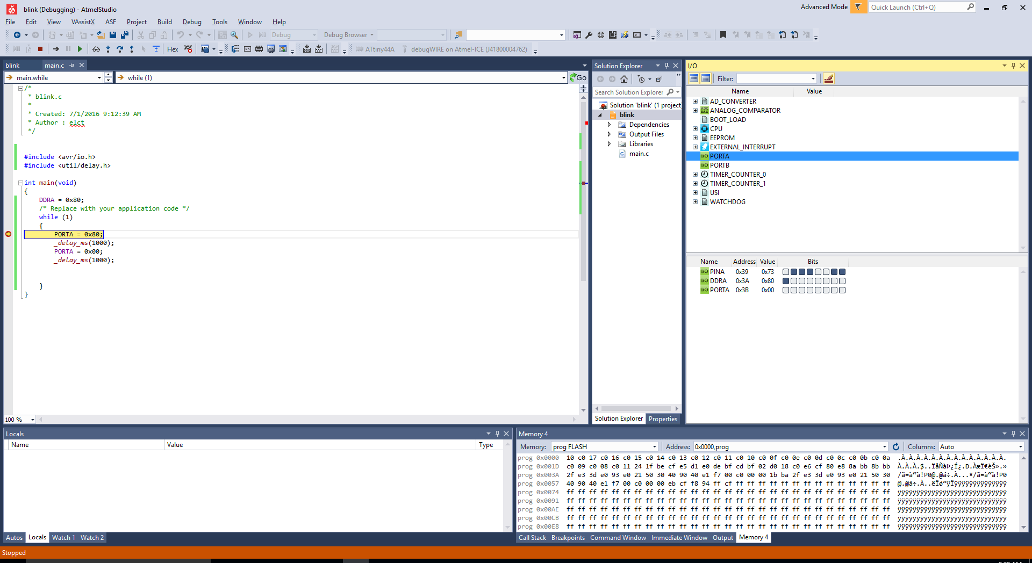Image resolution: width=1032 pixels, height=563 pixels.
Task: Expand the WATCHDOG node in I/O view
Action: pyautogui.click(x=695, y=201)
